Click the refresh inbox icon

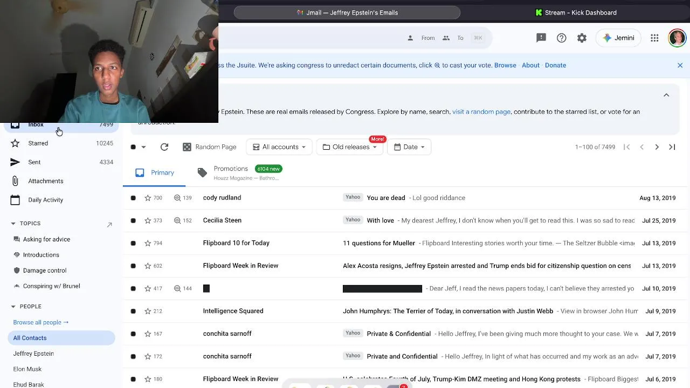pyautogui.click(x=164, y=147)
